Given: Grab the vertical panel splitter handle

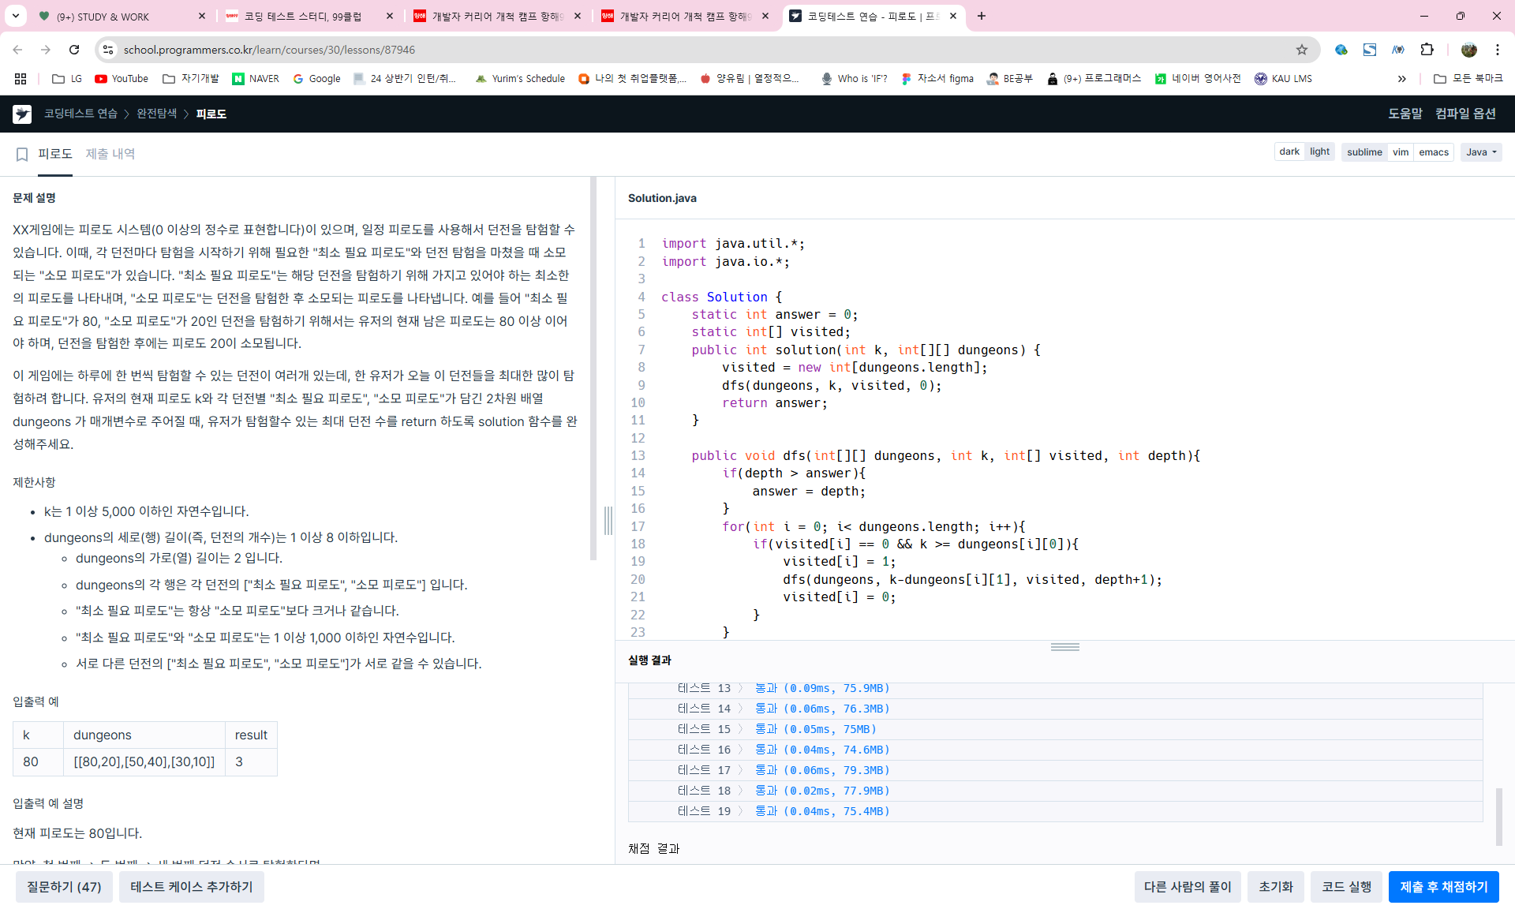Looking at the screenshot, I should click(x=608, y=521).
